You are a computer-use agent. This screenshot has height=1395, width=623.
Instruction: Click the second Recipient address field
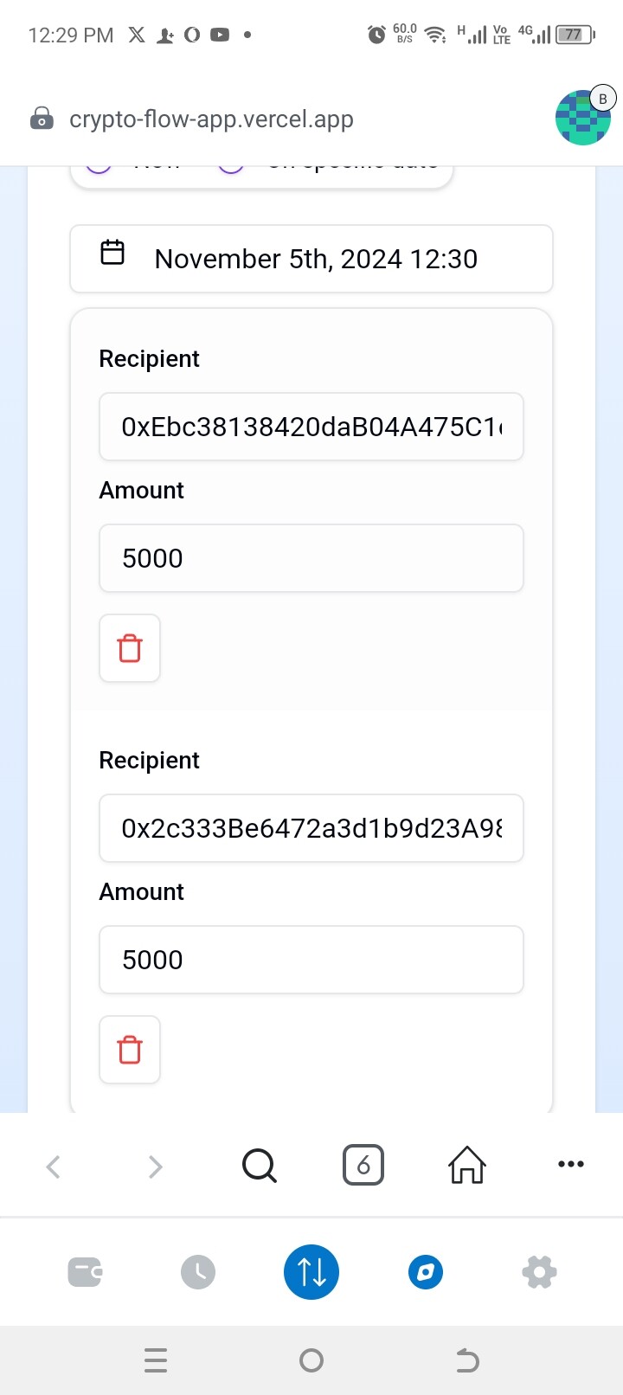[311, 828]
